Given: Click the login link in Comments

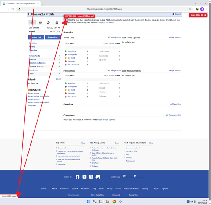Looking at the screenshot, I should tap(100, 120).
